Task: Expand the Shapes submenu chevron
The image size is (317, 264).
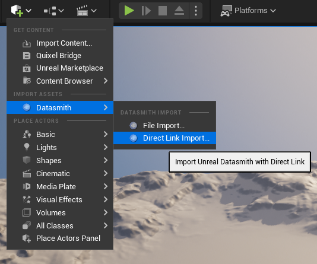Action: coord(106,160)
